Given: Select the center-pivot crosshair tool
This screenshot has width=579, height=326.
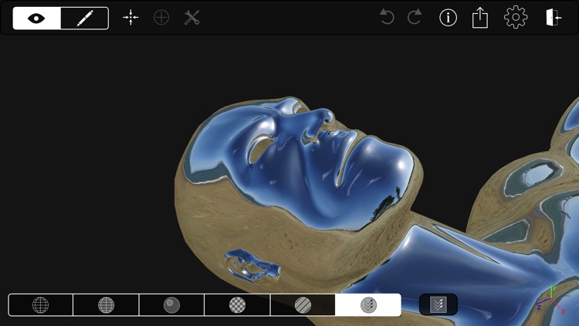Looking at the screenshot, I should click(130, 17).
